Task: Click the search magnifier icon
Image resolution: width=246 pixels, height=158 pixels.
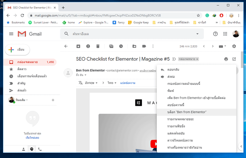Action: (66, 34)
